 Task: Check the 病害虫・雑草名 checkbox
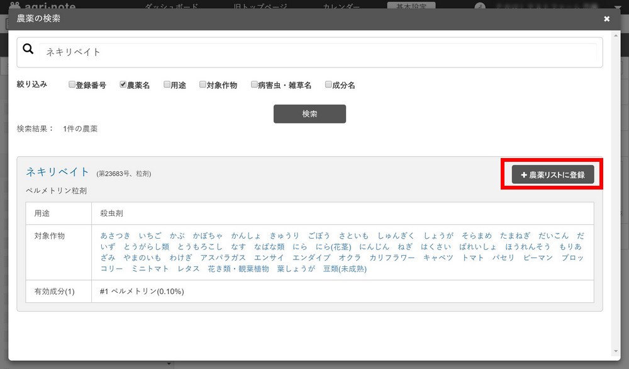[254, 84]
